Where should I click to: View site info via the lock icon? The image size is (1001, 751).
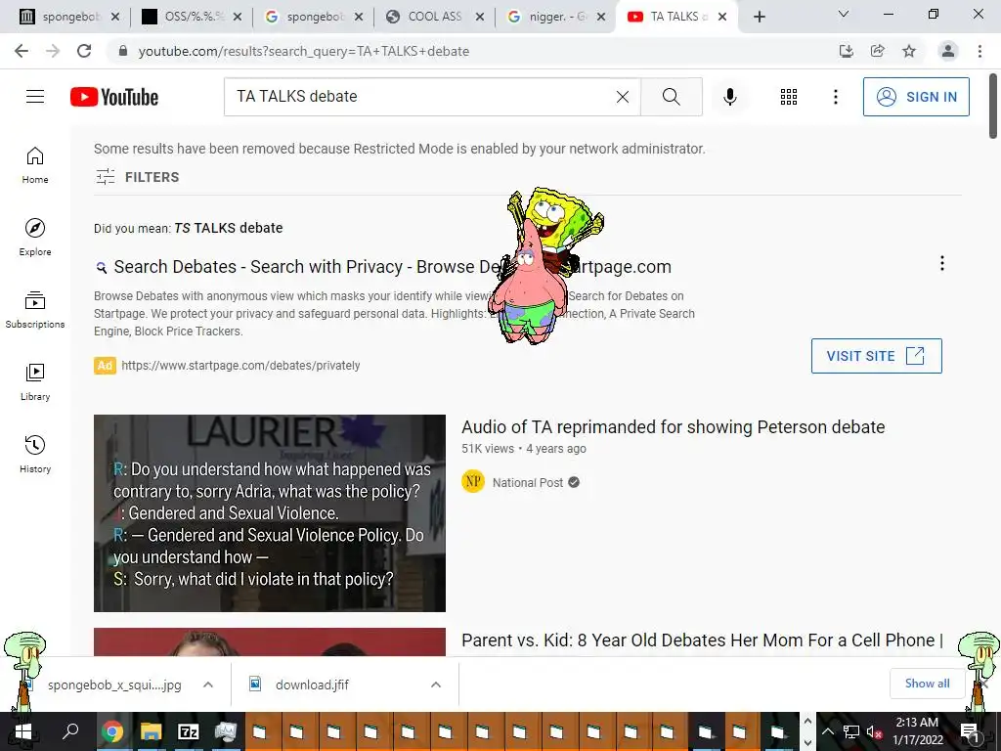123,51
